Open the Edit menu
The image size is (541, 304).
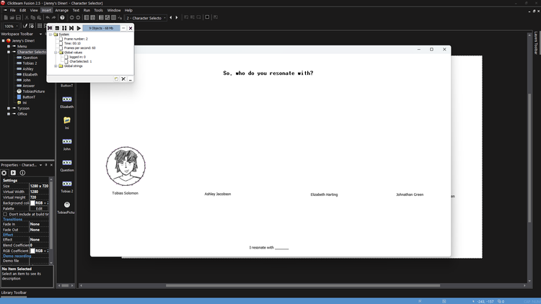tap(23, 10)
